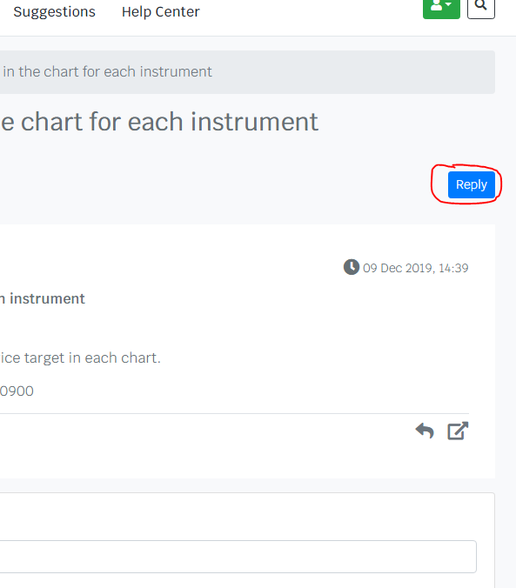
Task: Open the bold post subject ending 'instrument'
Action: coord(43,298)
